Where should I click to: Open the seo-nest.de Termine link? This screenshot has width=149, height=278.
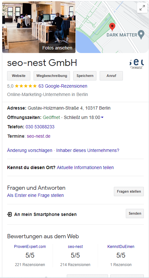click(x=39, y=136)
